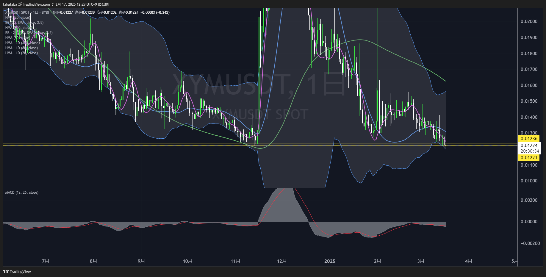
Task: Select the HMA (320, close) indicator legend
Action: click(18, 28)
